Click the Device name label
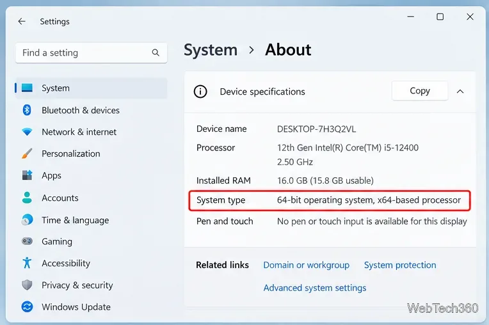The image size is (489, 325). (x=221, y=129)
